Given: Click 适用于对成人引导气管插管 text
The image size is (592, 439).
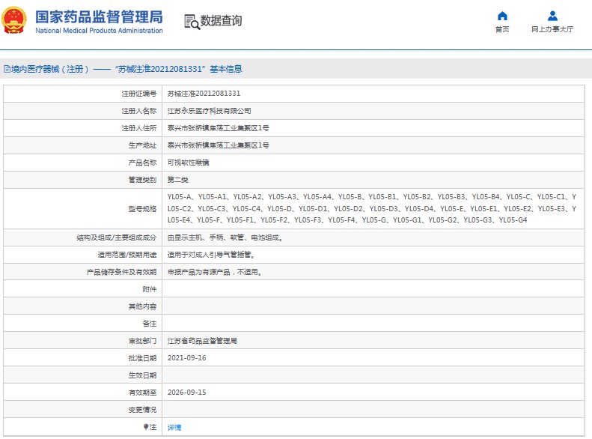Looking at the screenshot, I should (x=211, y=255).
